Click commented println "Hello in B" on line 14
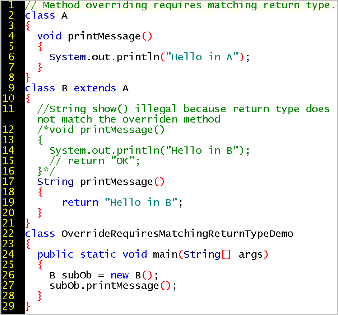338x315 pixels. click(149, 151)
